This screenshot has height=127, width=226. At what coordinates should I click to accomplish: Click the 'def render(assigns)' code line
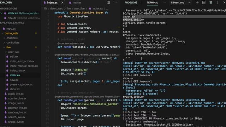click(89, 47)
